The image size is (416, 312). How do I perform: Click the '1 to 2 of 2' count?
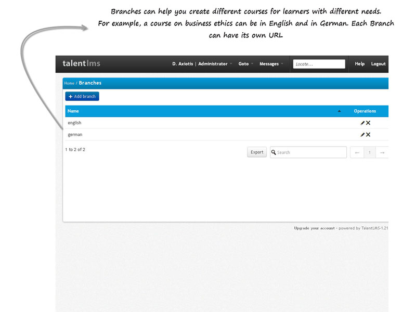(75, 150)
